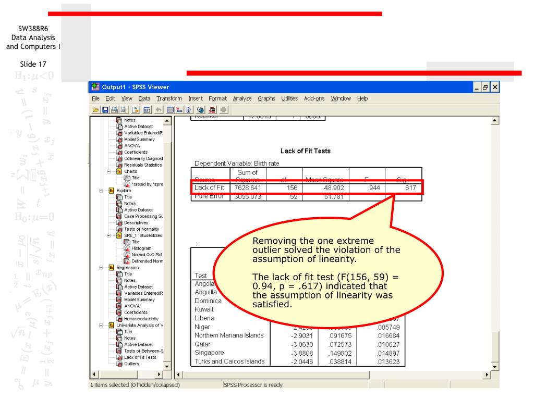Click the Open file toolbar icon

(x=96, y=110)
